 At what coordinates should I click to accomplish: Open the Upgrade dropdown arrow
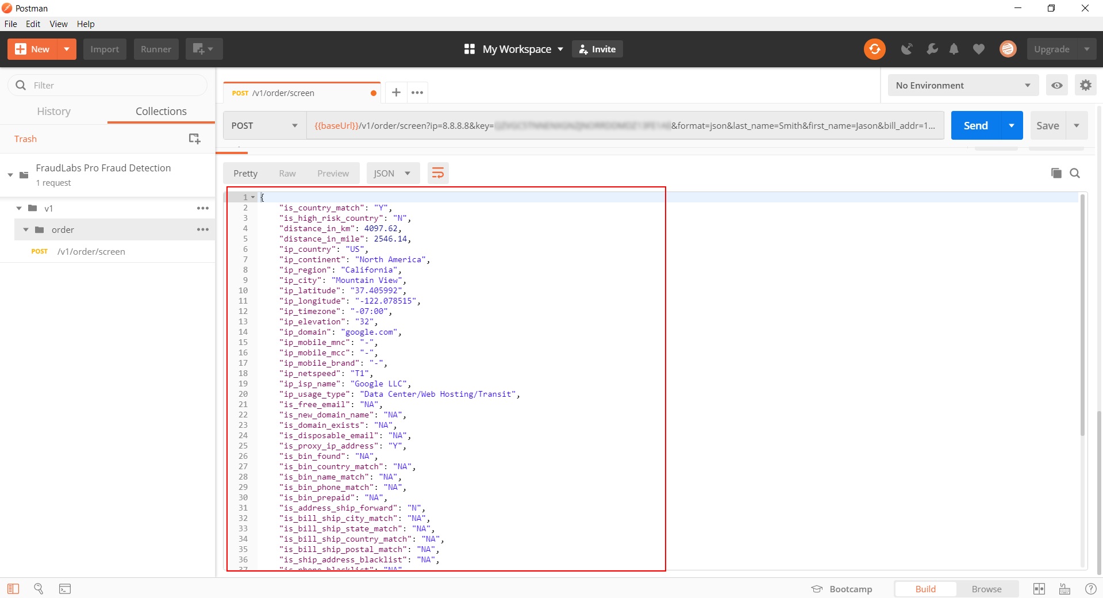[1087, 49]
